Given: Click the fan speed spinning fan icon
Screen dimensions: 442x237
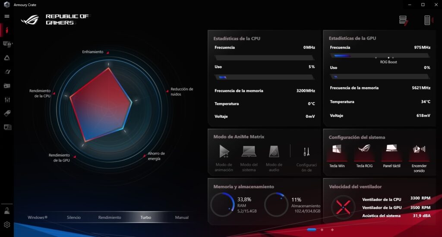Looking at the screenshot, I should [x=343, y=207].
